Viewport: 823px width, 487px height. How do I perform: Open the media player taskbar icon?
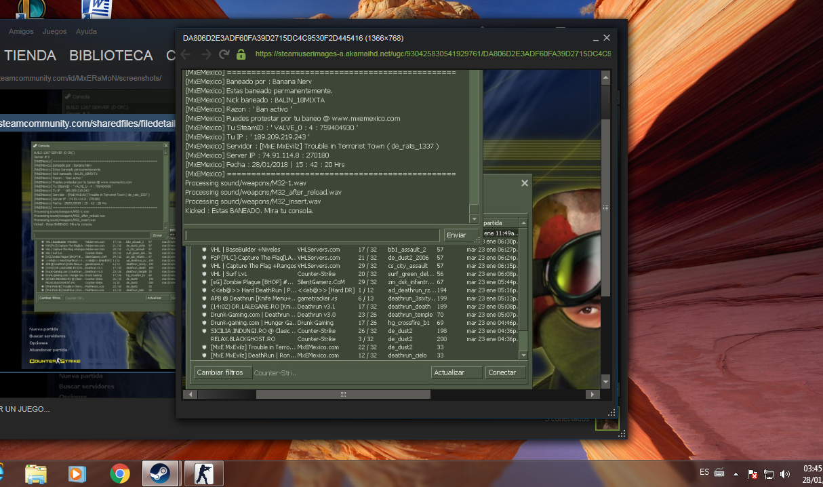point(78,473)
